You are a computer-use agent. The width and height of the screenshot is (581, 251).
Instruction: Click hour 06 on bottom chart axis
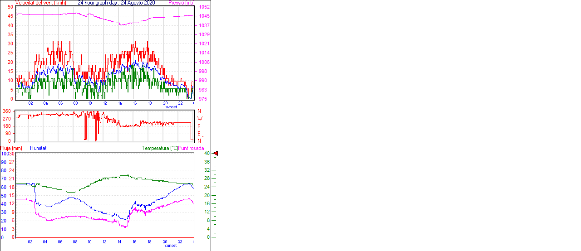click(x=60, y=242)
